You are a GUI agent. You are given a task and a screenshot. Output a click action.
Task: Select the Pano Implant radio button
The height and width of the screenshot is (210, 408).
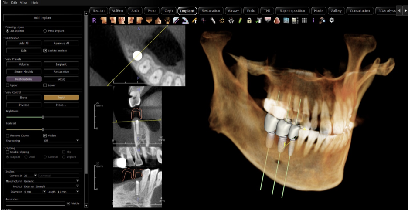tap(45, 31)
